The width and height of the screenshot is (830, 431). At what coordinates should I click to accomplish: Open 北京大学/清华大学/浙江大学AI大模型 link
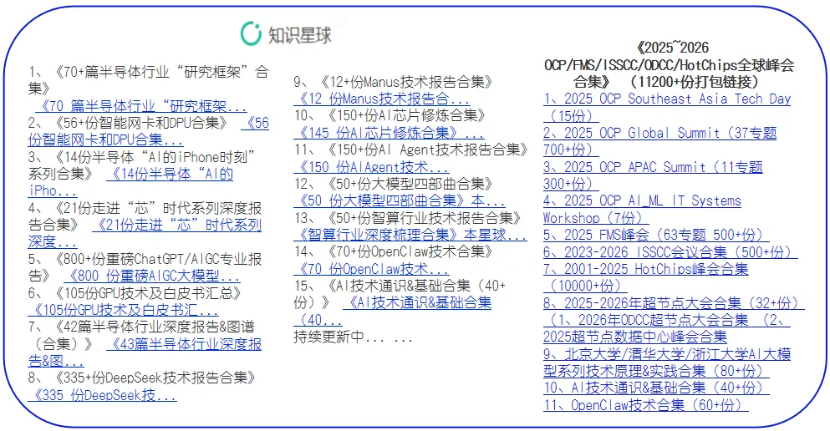(x=667, y=363)
